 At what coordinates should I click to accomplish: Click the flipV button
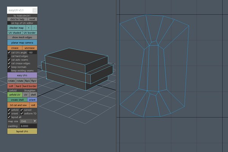click(34, 81)
